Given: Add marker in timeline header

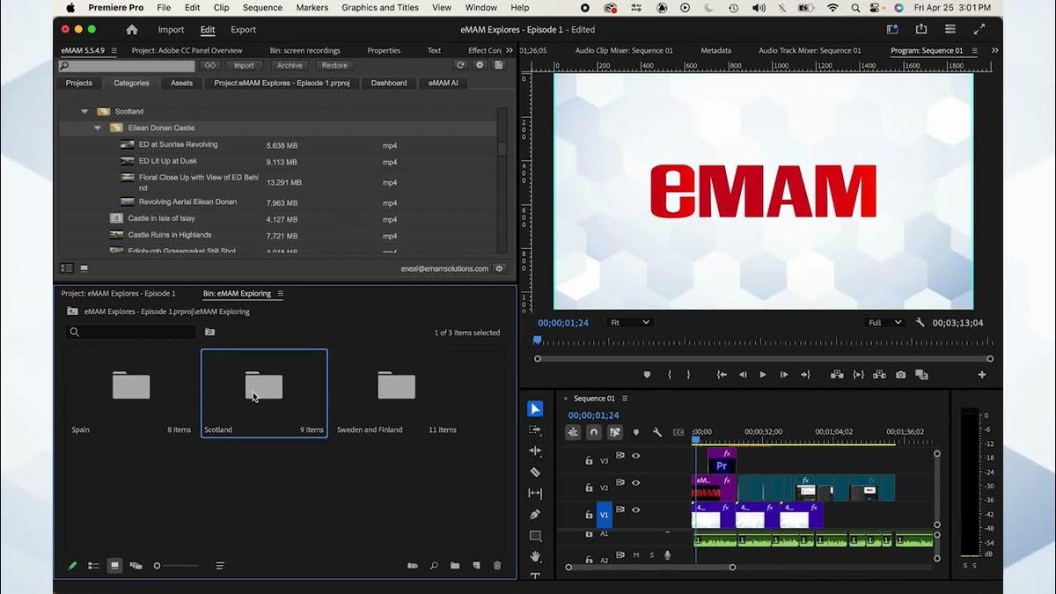Looking at the screenshot, I should click(635, 432).
